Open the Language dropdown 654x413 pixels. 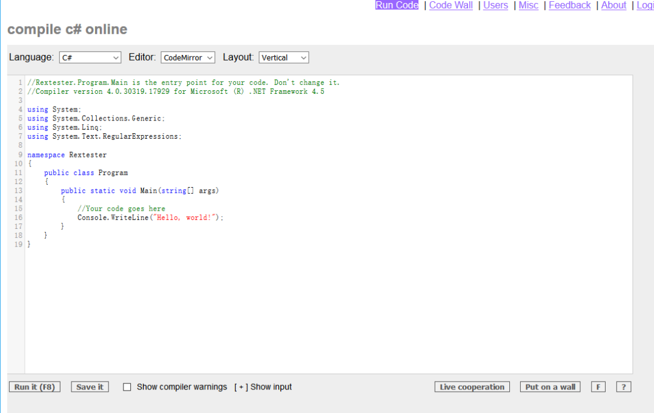[x=90, y=58]
